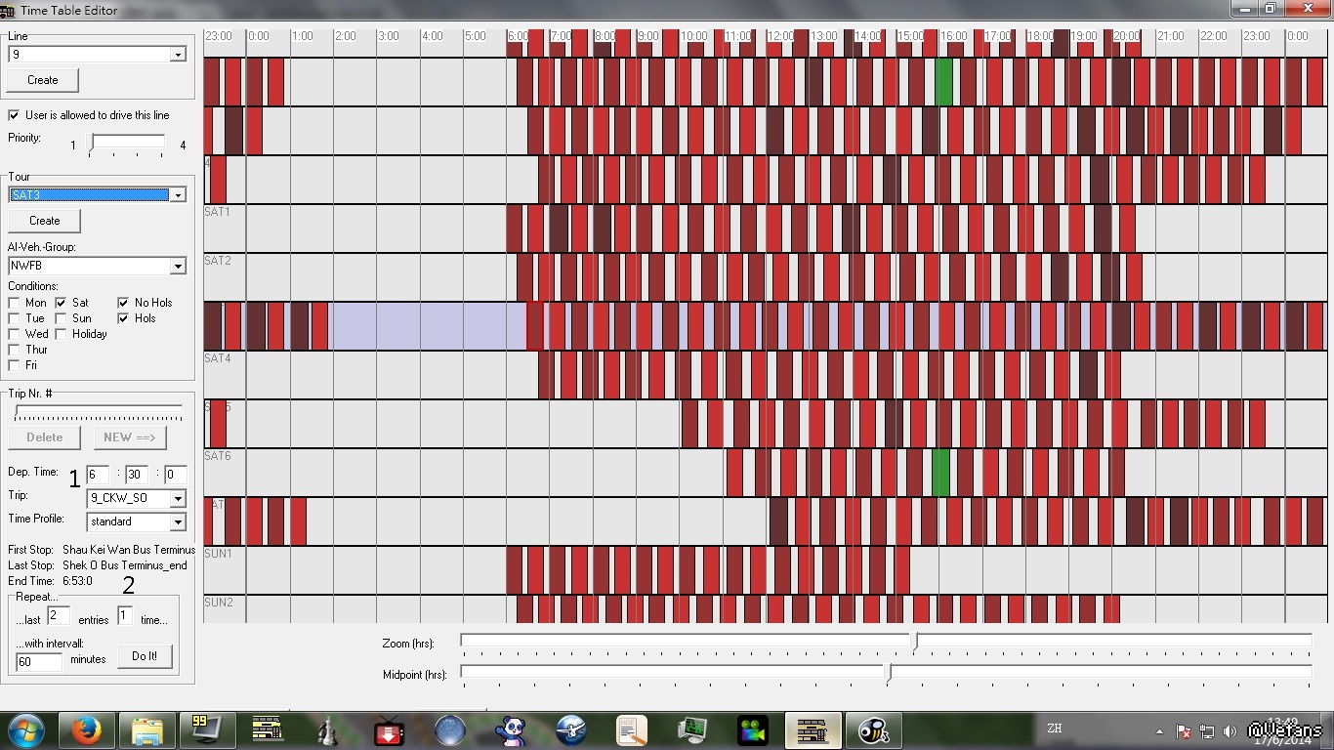Click the interval minutes field showing 60
1334x750 pixels.
pyautogui.click(x=39, y=661)
